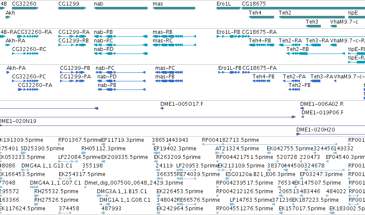This screenshot has width=365, height=215.
Task: Open the DME1-020H20 BAC label
Action: 316,129
